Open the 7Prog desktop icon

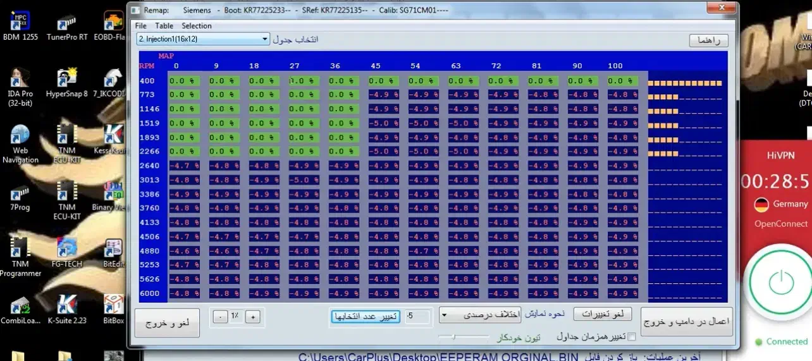click(x=20, y=193)
